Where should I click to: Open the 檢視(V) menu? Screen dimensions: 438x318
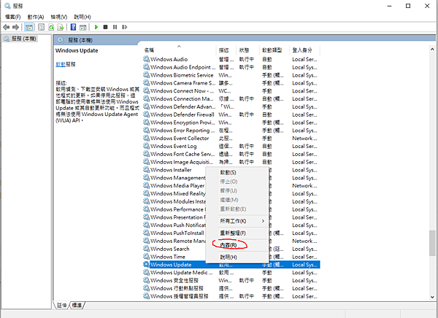click(59, 17)
